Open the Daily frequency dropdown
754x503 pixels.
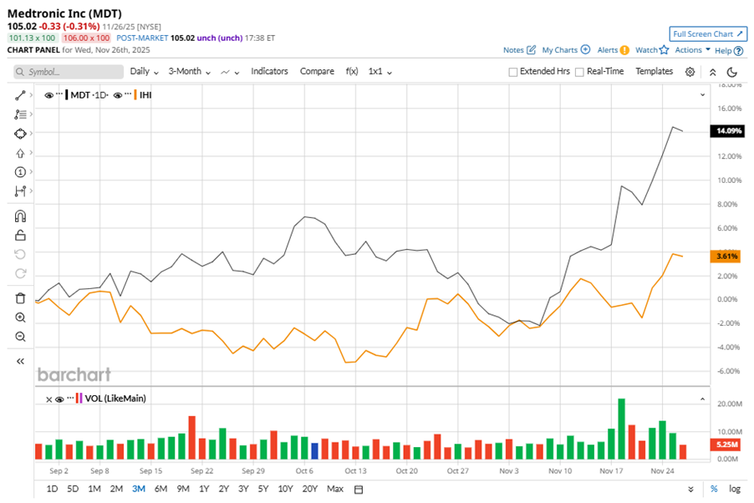coord(144,72)
